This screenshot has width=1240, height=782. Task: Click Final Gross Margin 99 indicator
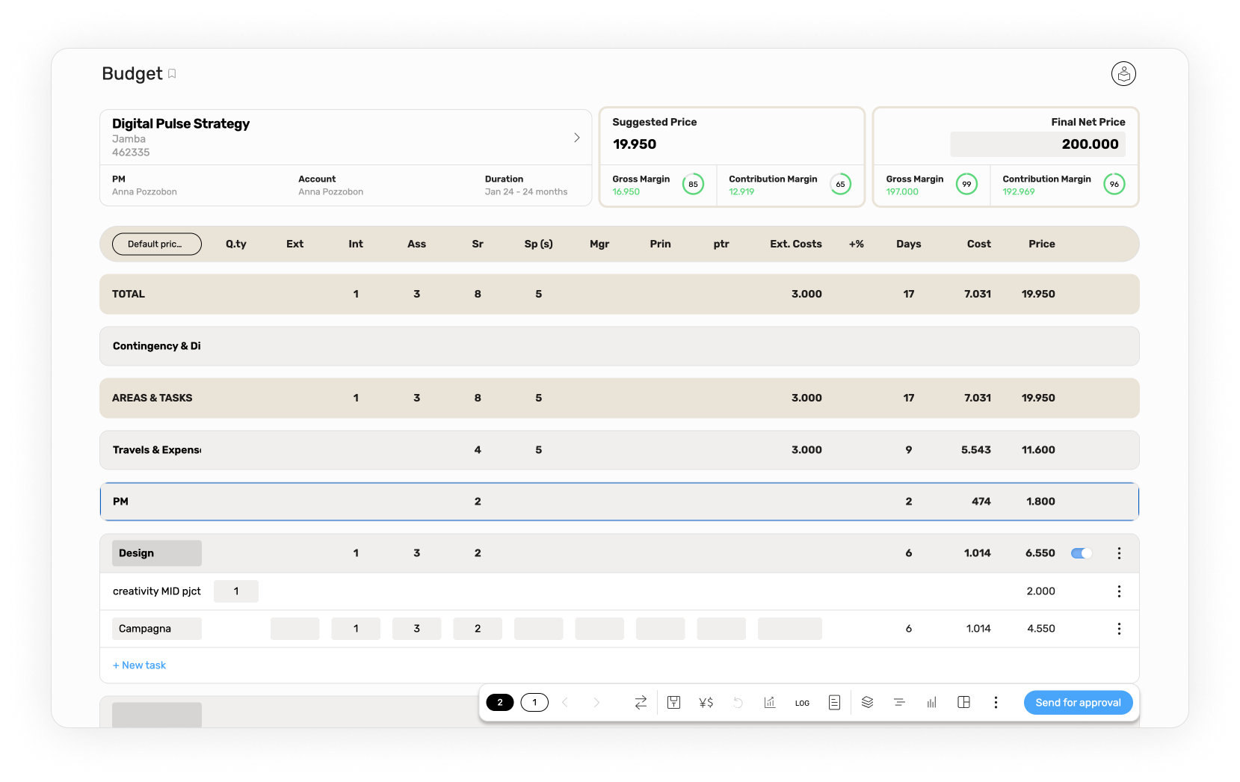[x=966, y=184]
